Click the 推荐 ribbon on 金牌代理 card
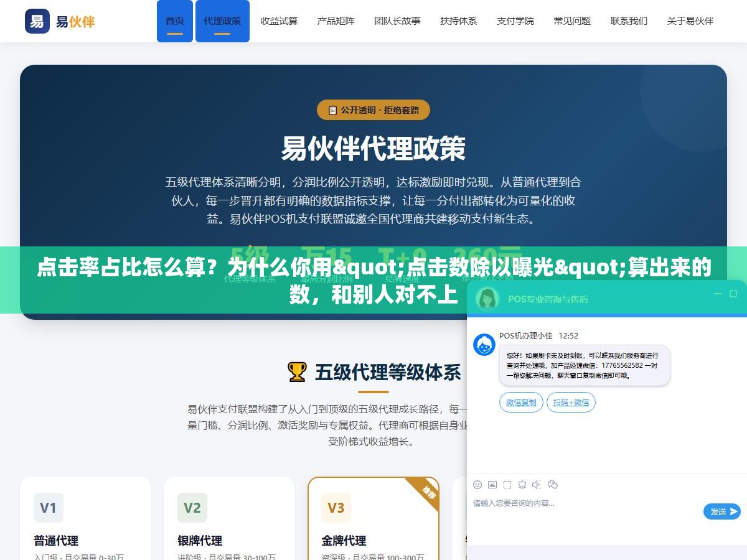 (428, 491)
